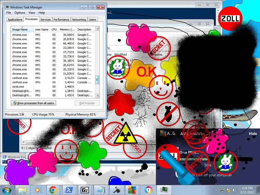Open the View menu in Task Manager
This screenshot has height=195, width=260.
tap(32, 13)
